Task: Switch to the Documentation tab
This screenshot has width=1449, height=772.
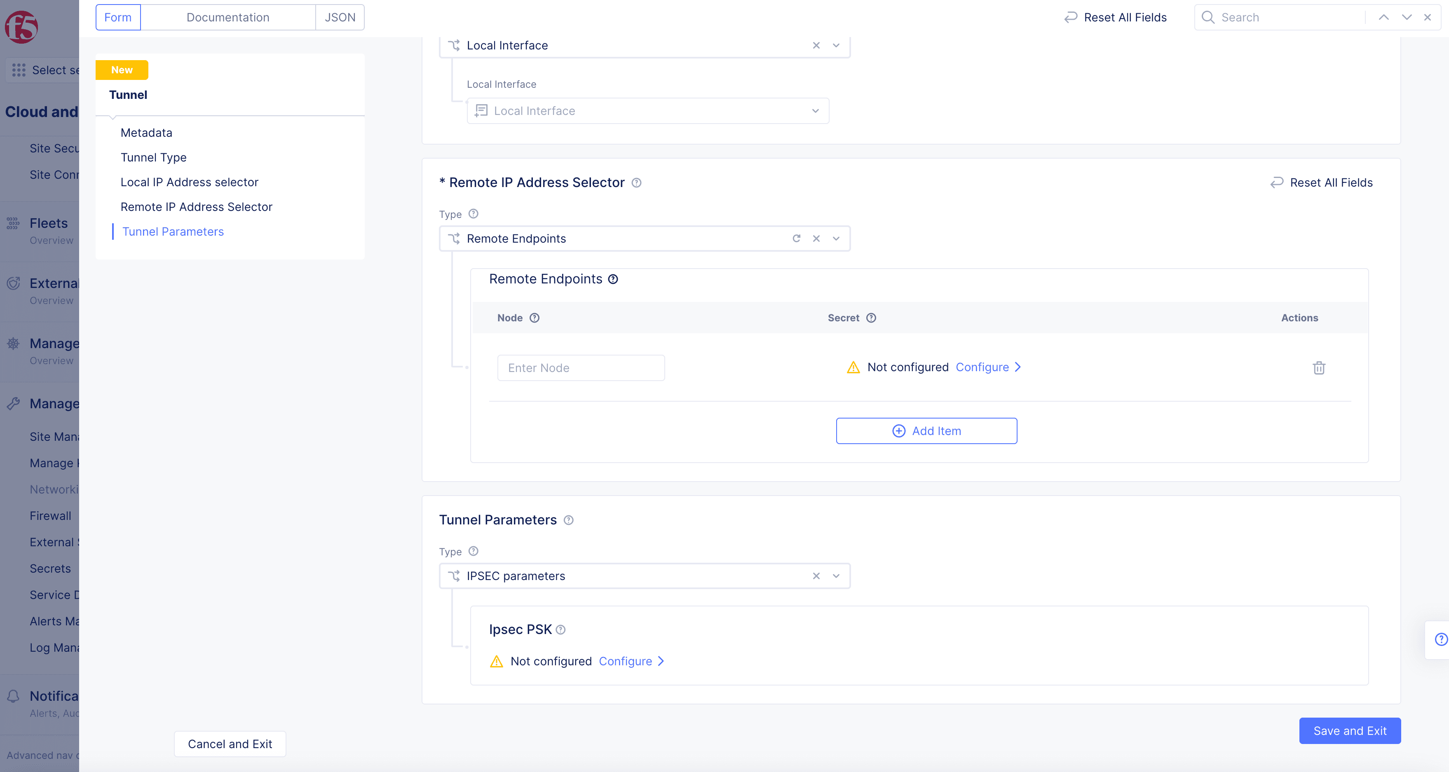Action: pyautogui.click(x=228, y=17)
